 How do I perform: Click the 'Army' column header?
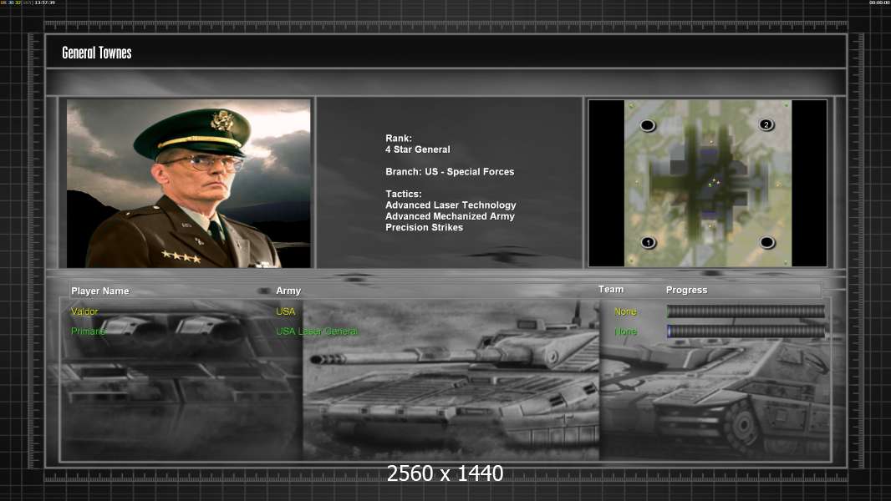pyautogui.click(x=288, y=291)
